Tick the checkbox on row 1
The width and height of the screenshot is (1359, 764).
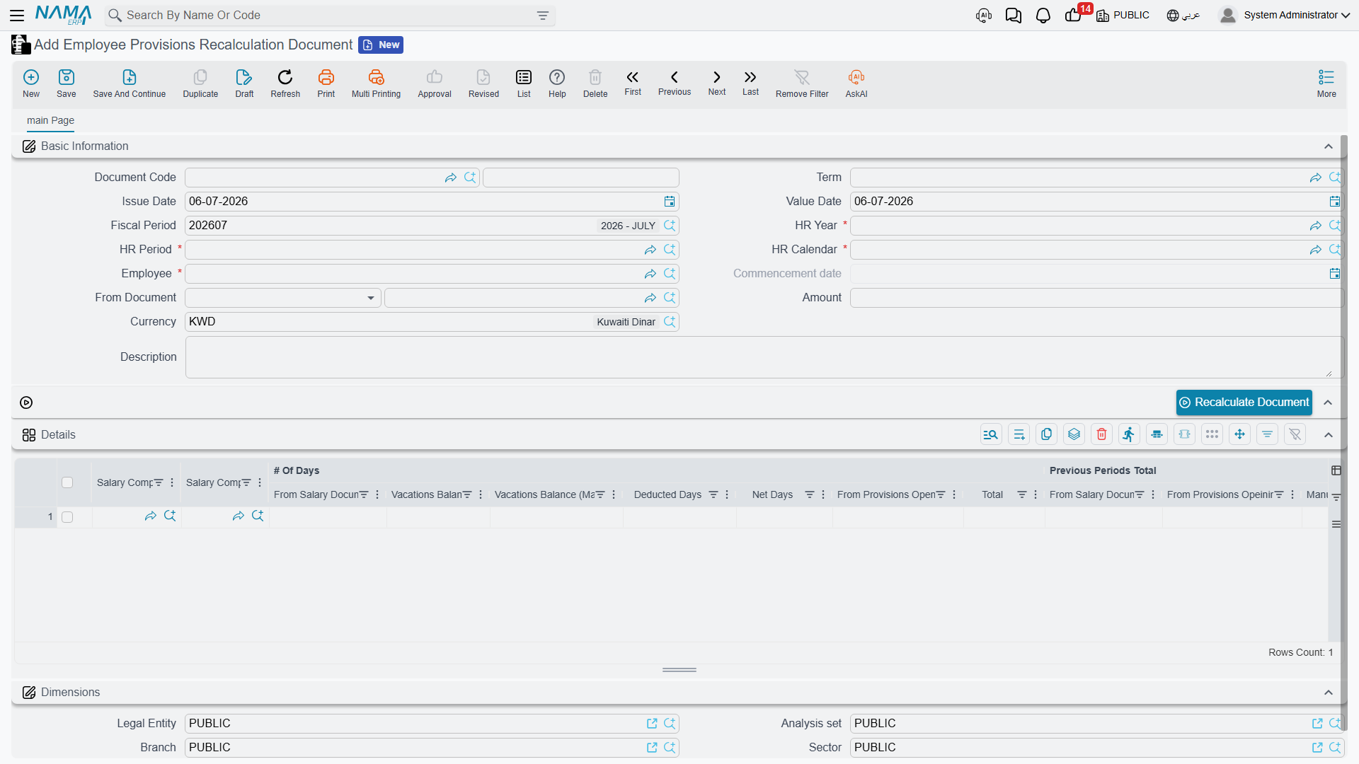67,517
